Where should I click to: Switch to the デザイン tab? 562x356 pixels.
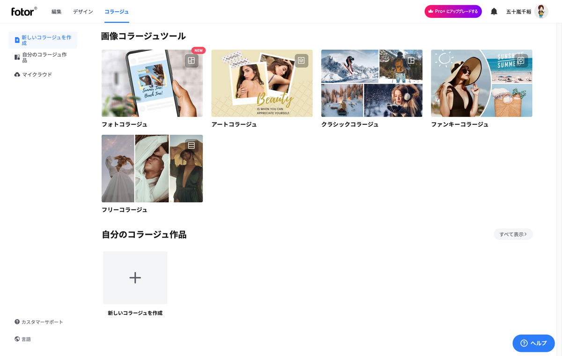[83, 12]
